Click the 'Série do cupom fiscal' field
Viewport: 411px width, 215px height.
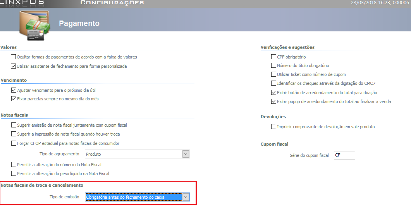(344, 155)
